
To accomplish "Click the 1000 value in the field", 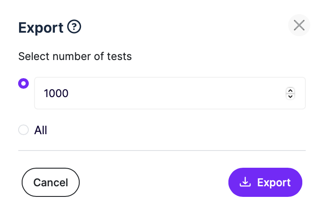I will pyautogui.click(x=56, y=93).
